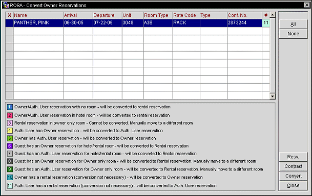Click the Arrival column header
Screen dimensions: 312x196
pos(78,15)
